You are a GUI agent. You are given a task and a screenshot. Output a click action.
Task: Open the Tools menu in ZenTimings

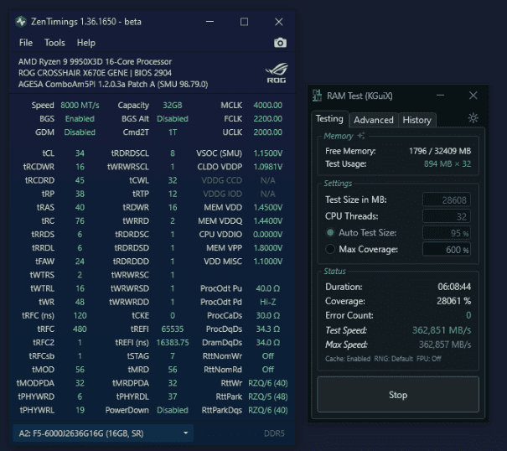click(x=54, y=43)
